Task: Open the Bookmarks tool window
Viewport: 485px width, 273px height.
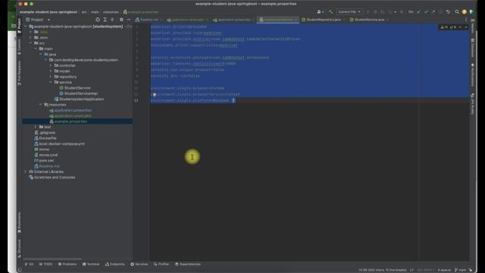Action: tap(20, 222)
